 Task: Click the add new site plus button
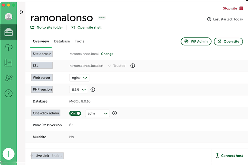coord(8,154)
